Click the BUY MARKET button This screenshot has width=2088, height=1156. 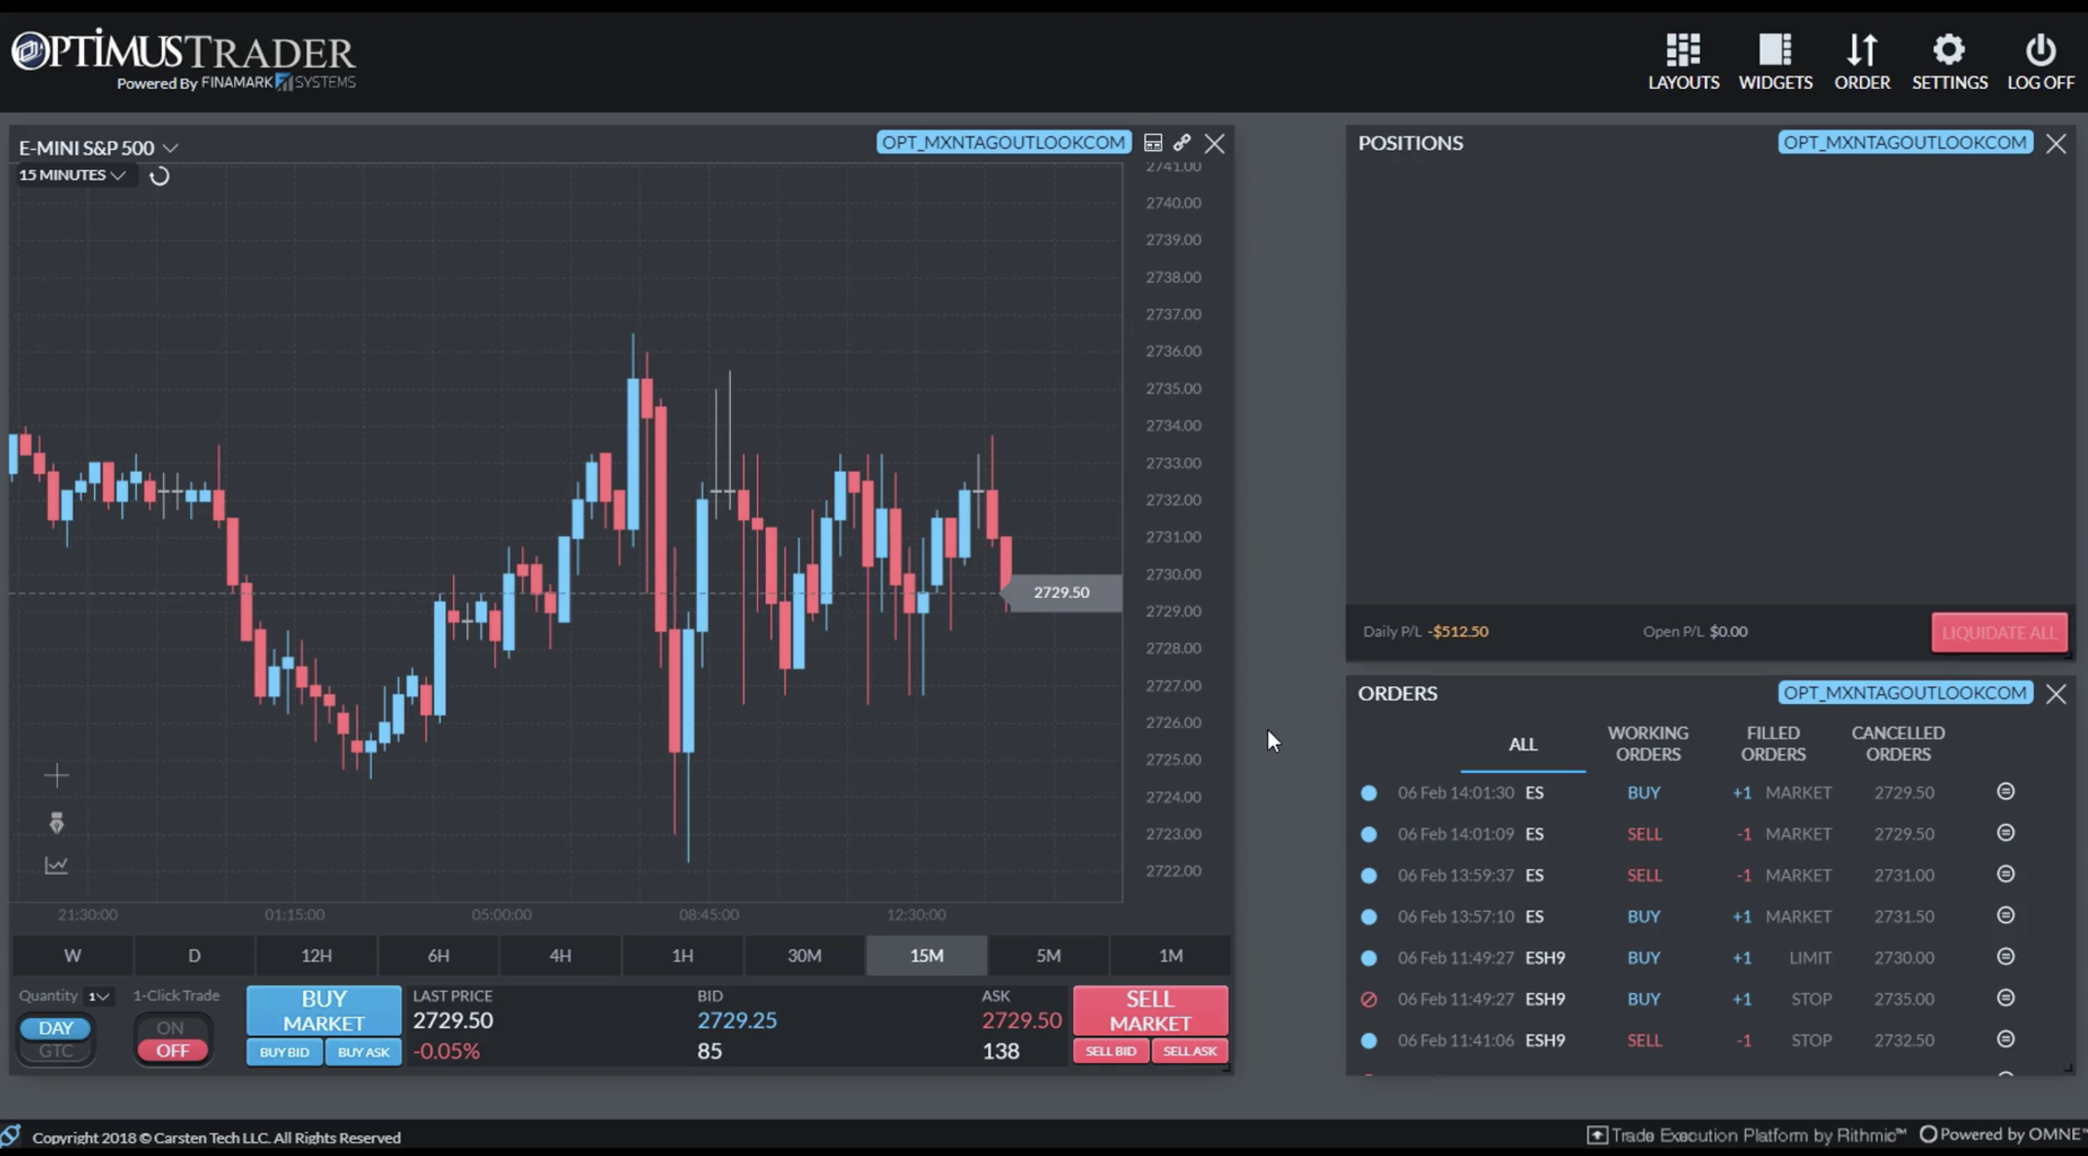pos(324,1010)
